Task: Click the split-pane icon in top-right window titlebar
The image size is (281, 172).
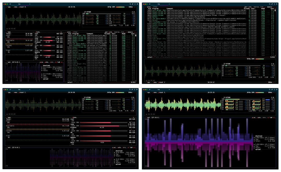Action: pyautogui.click(x=149, y=4)
